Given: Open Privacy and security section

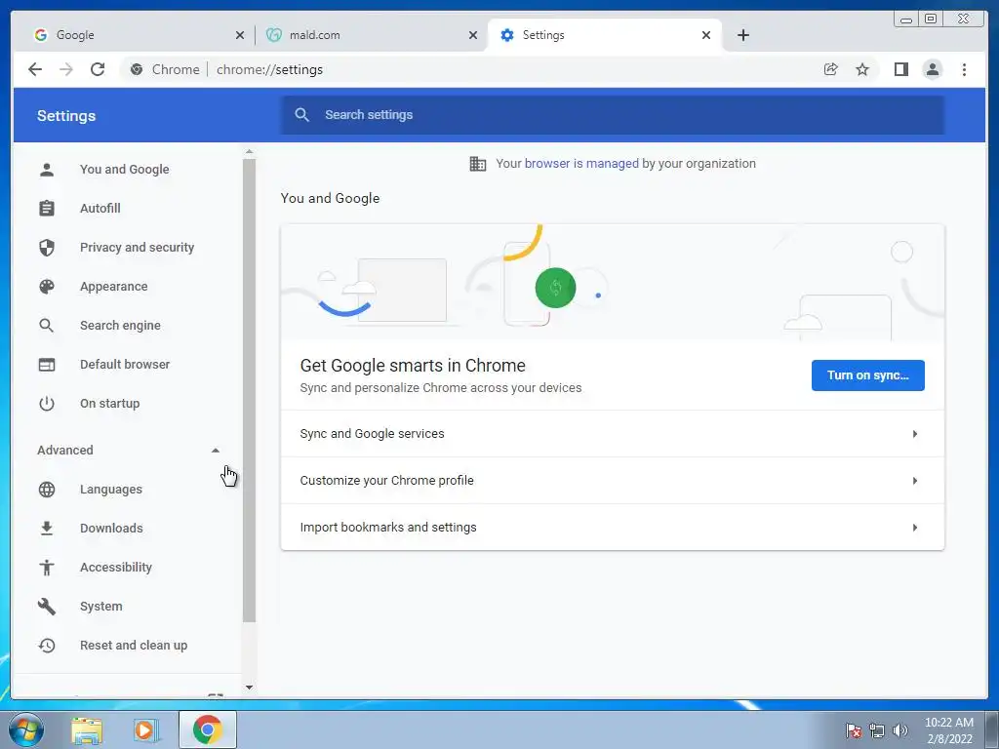Looking at the screenshot, I should 137,247.
